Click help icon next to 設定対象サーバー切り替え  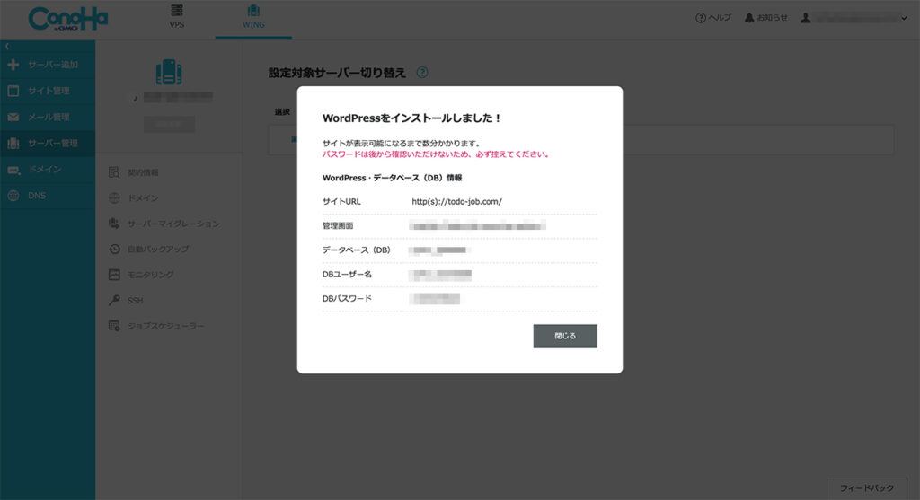pyautogui.click(x=422, y=72)
